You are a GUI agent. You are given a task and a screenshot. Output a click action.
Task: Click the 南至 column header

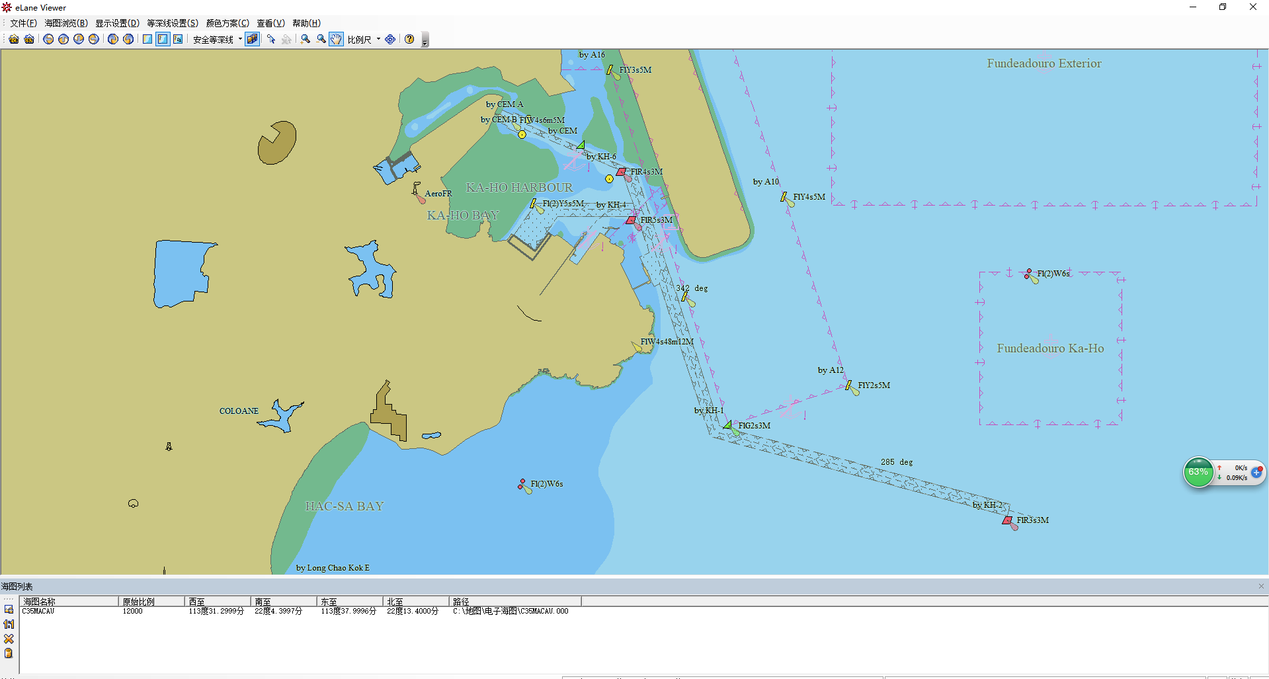coord(284,602)
